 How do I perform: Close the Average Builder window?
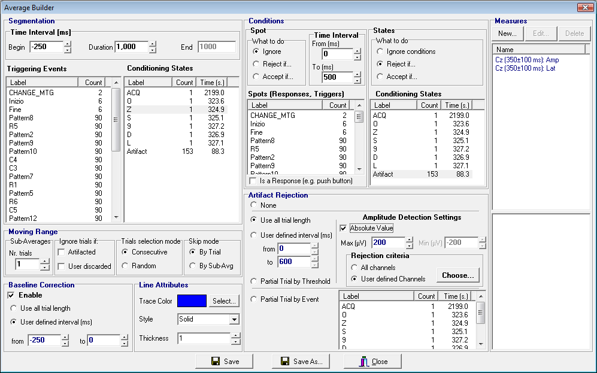[x=584, y=7]
